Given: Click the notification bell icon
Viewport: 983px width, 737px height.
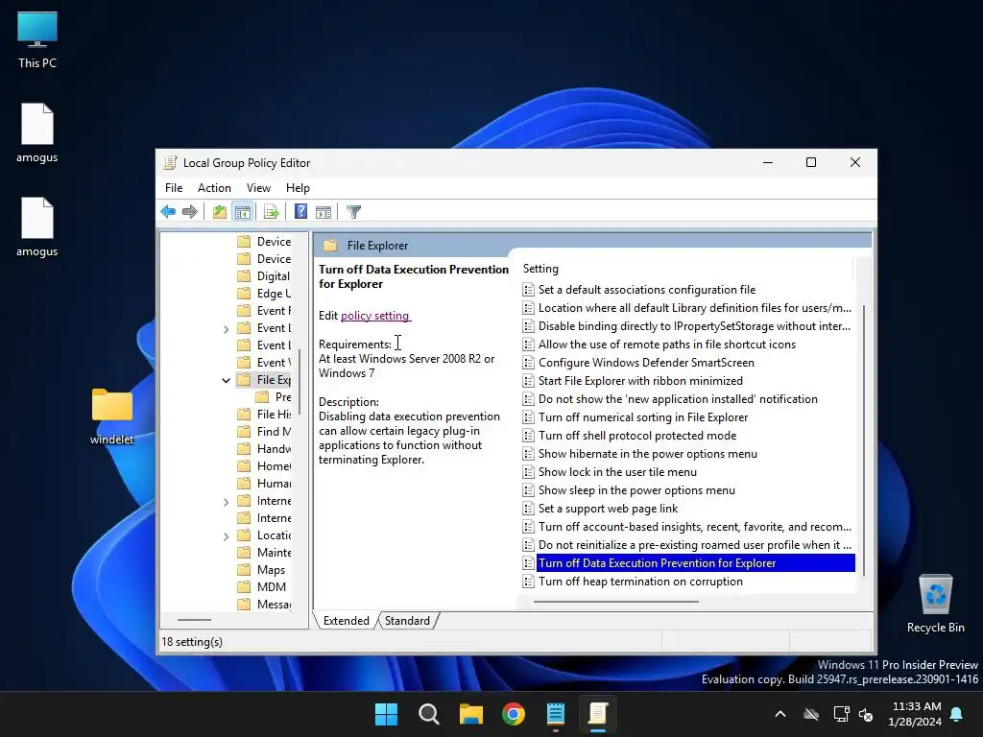Looking at the screenshot, I should point(957,714).
